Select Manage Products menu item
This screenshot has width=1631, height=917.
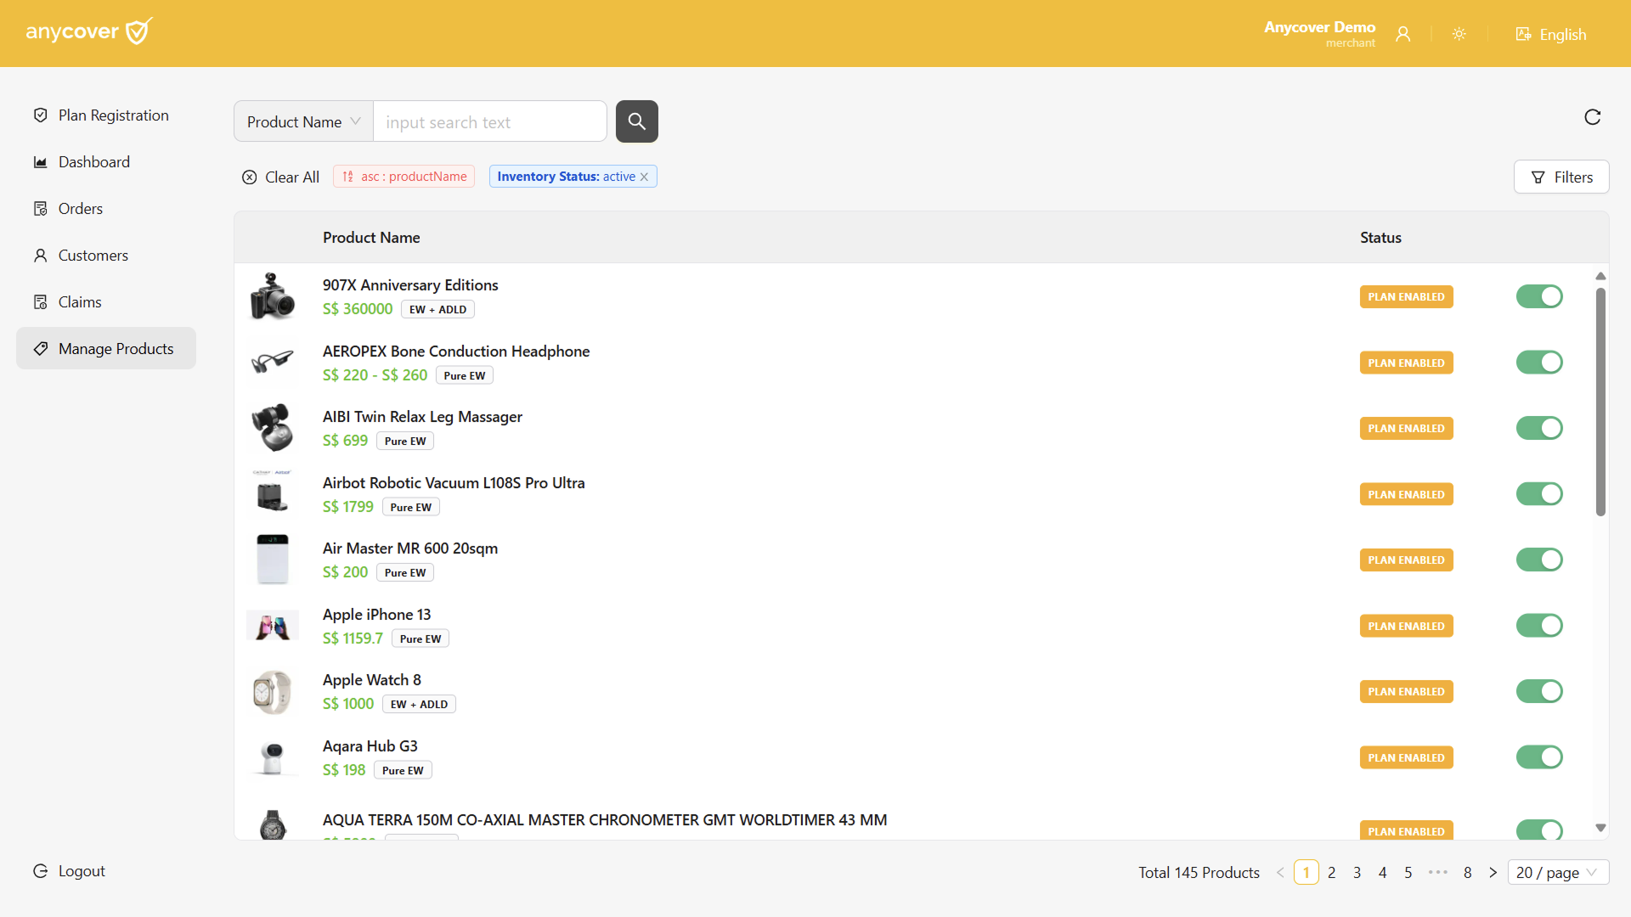[x=106, y=348]
